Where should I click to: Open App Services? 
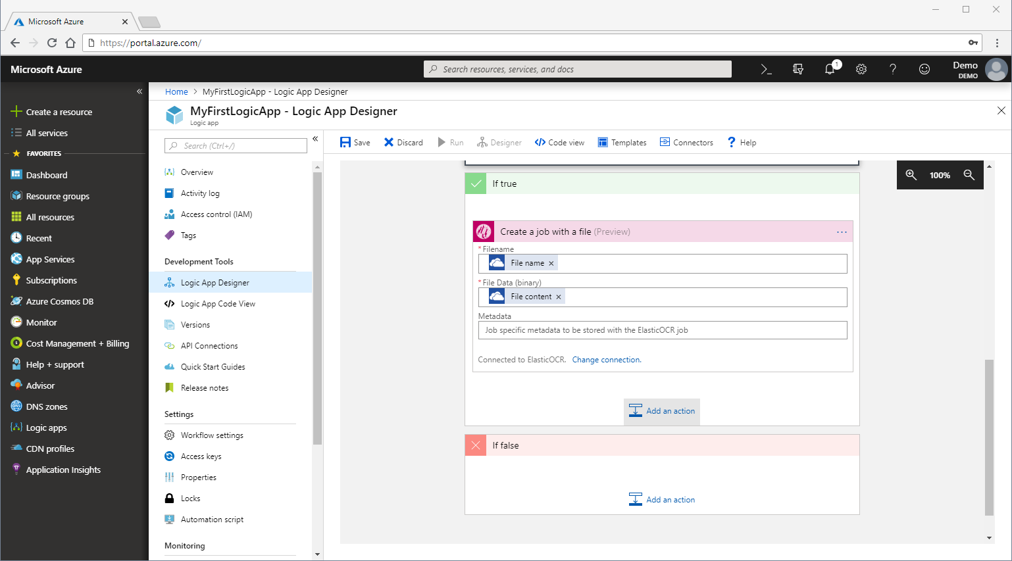43,259
